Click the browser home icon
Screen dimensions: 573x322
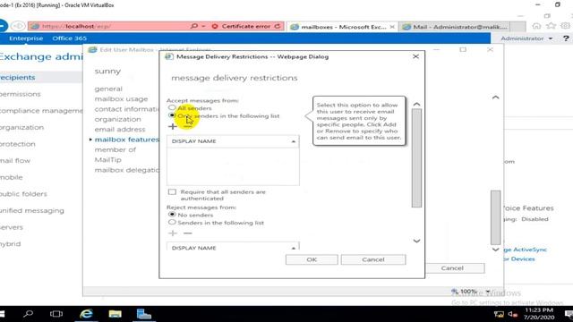536,26
